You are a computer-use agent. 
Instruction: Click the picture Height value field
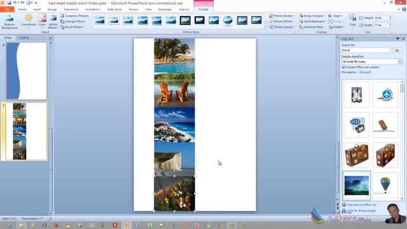(381, 18)
